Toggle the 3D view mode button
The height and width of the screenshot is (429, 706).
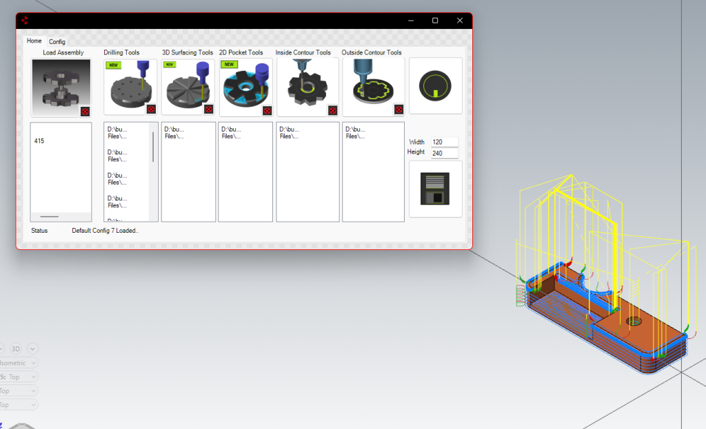pos(16,348)
